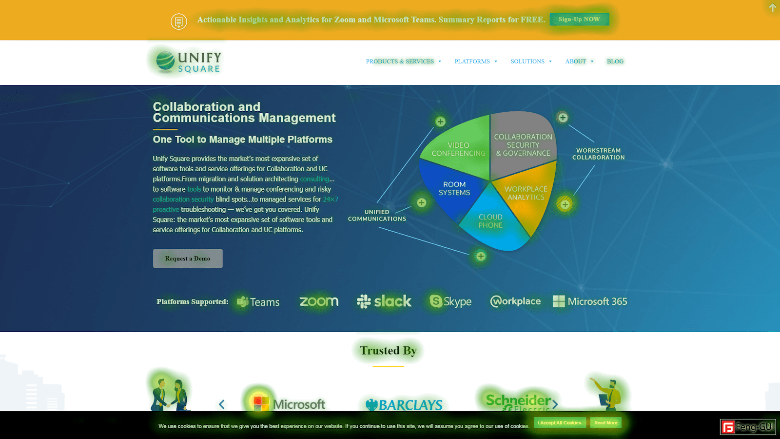Screen dimensions: 780x439
Task: Select the Workplace Analytics pie segment
Action: pos(526,193)
